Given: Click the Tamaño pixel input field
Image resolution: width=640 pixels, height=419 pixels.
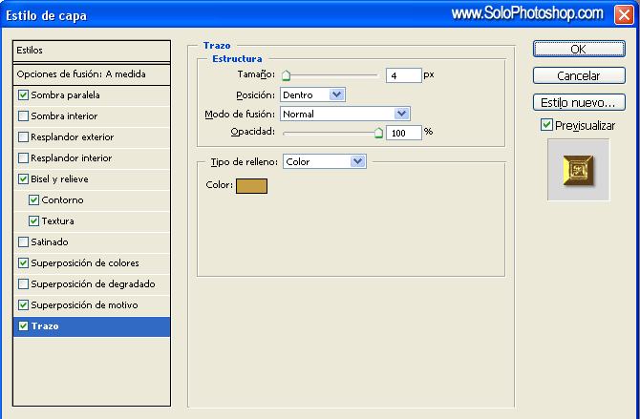Looking at the screenshot, I should click(x=403, y=74).
